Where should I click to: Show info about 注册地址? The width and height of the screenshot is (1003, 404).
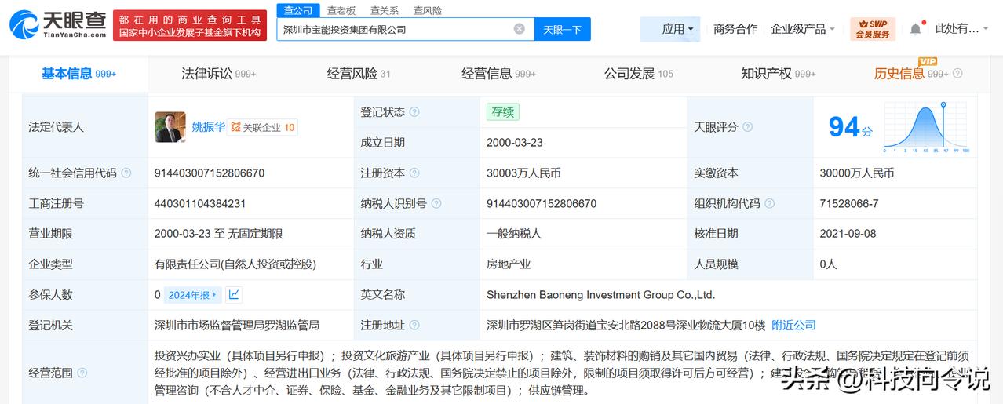pos(414,325)
